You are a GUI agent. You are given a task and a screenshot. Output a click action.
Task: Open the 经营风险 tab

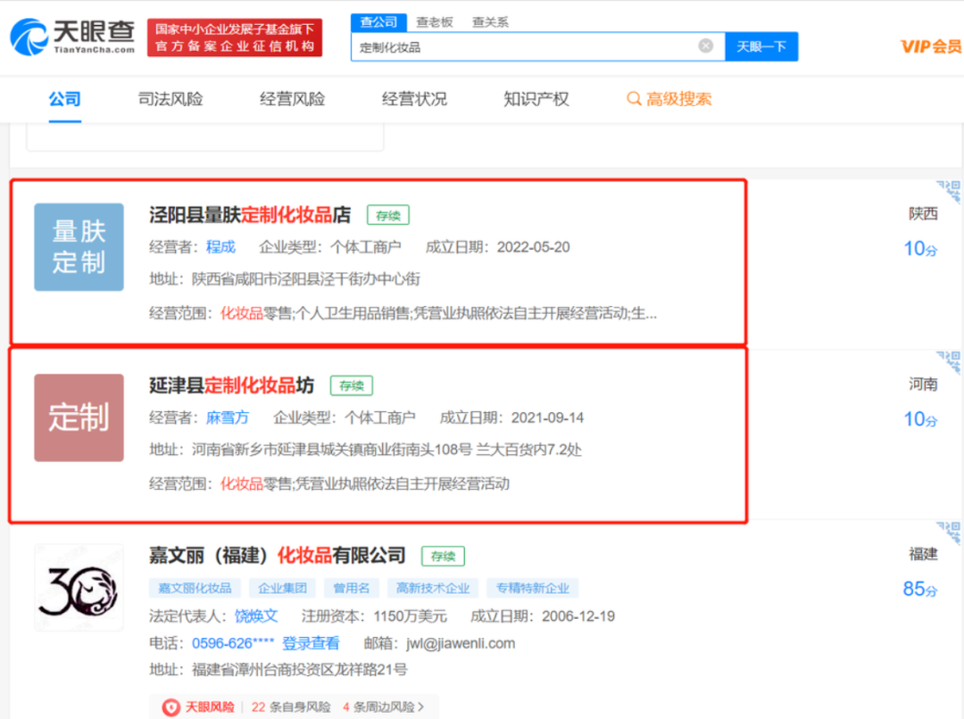tap(292, 99)
